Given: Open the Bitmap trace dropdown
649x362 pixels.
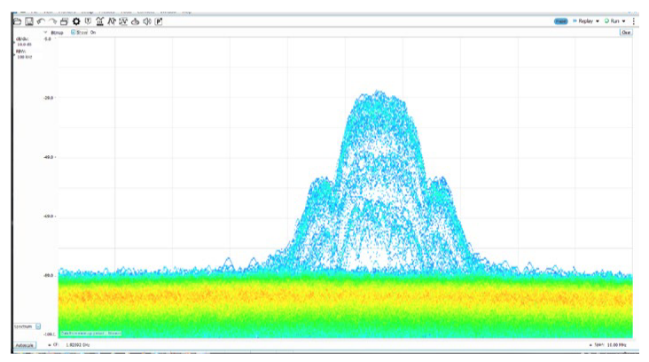Looking at the screenshot, I should click(x=45, y=32).
